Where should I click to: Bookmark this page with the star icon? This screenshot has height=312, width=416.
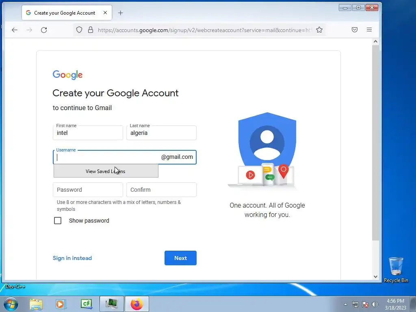(x=319, y=30)
